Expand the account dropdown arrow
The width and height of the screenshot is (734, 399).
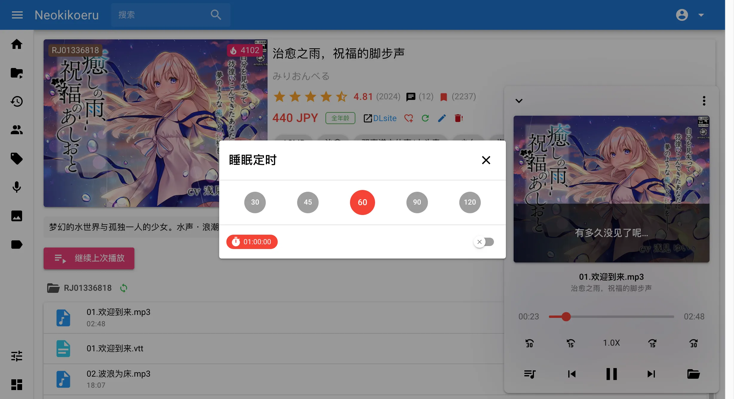pyautogui.click(x=701, y=15)
